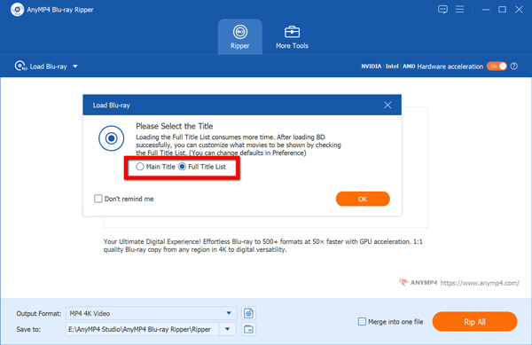Open hardware acceleration help question icon
This screenshot has height=345, width=532.
514,67
